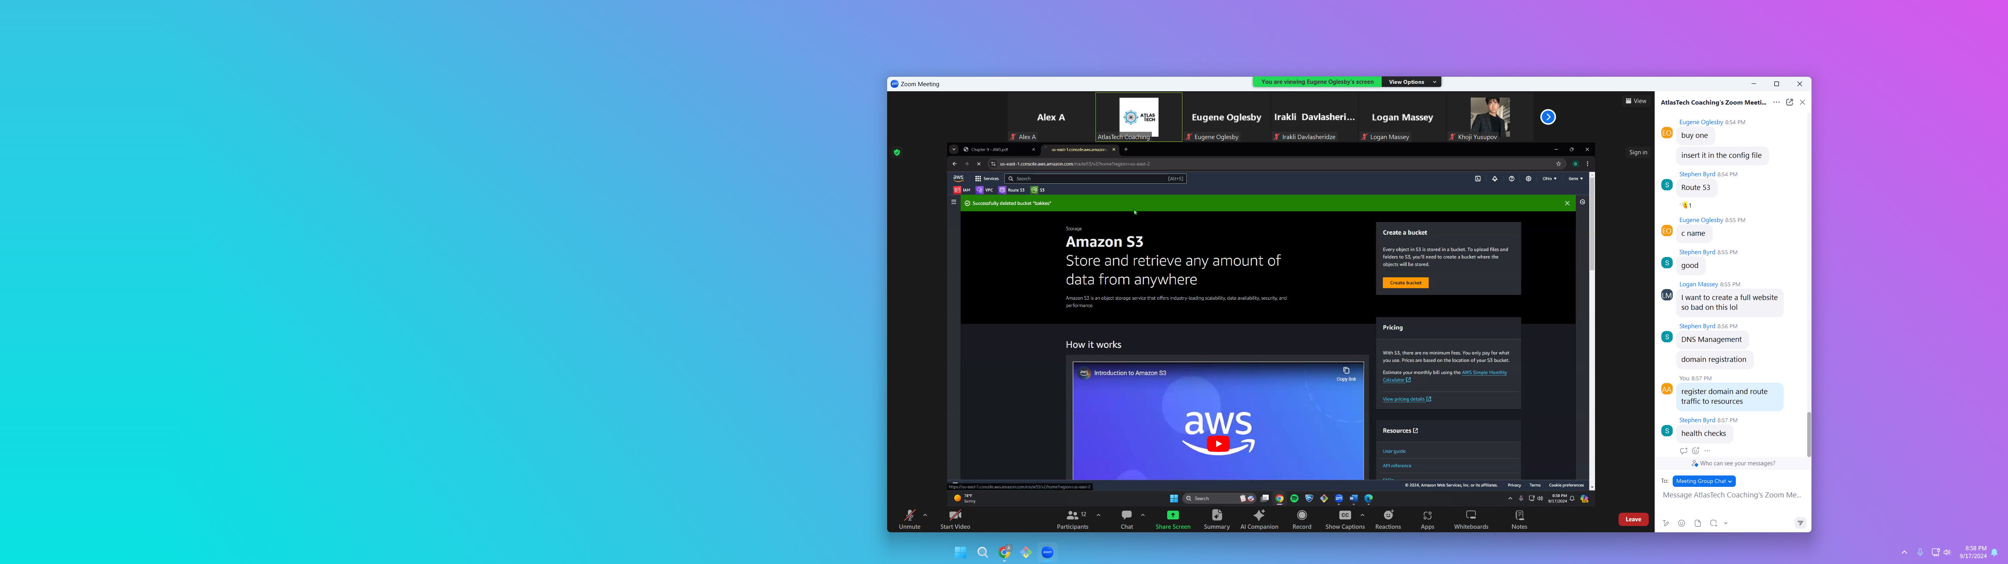Open the View menu above video strip
The width and height of the screenshot is (2008, 564).
click(1635, 101)
